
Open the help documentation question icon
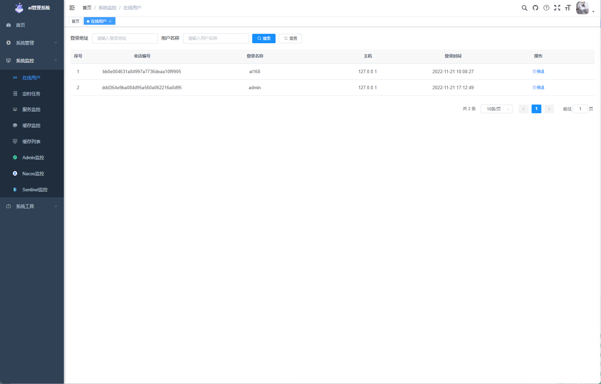click(546, 8)
